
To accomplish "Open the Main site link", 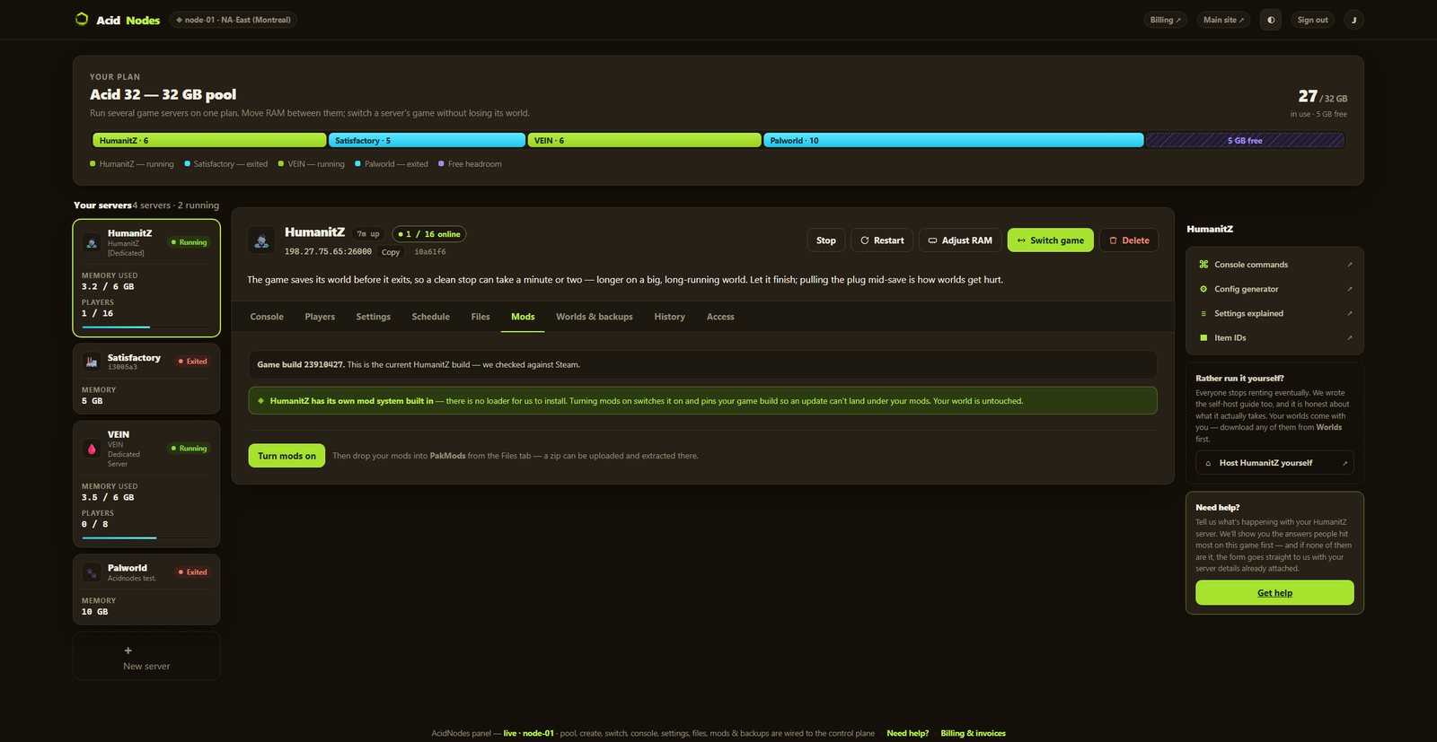I will point(1223,20).
